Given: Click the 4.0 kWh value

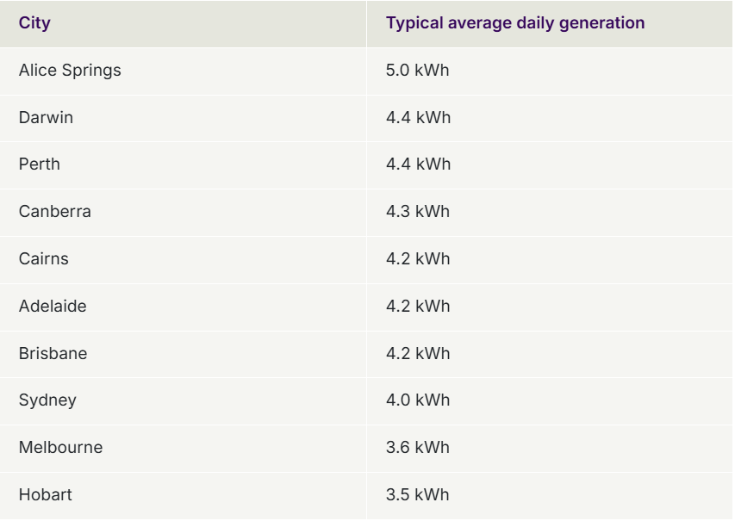Looking at the screenshot, I should click(x=417, y=400).
